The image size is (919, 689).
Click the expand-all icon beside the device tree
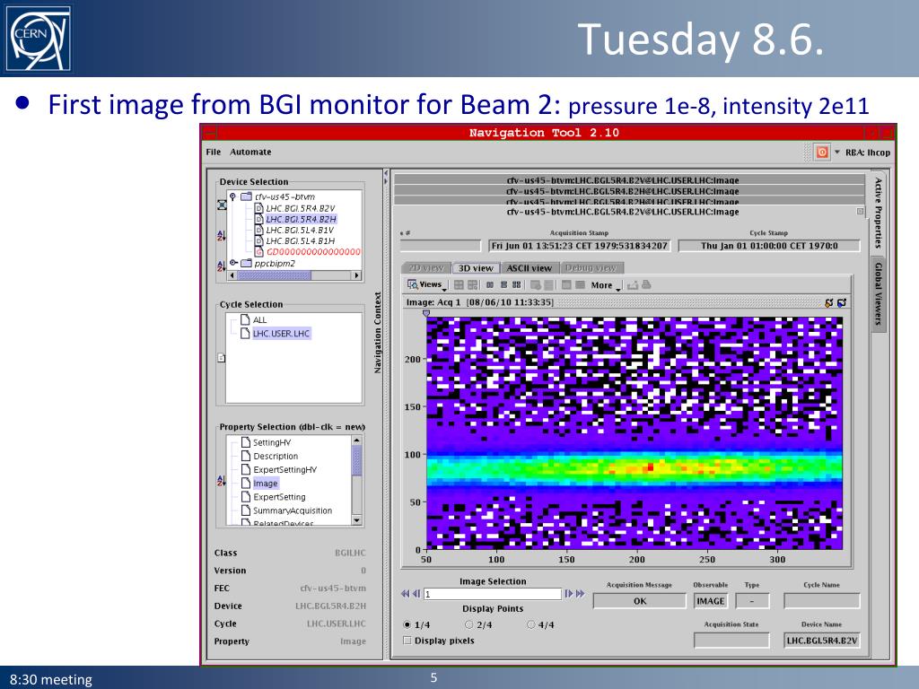pyautogui.click(x=222, y=205)
